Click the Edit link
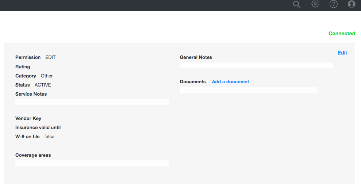 342,53
